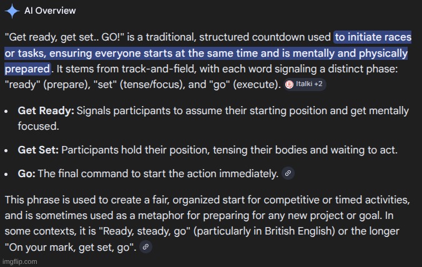Open the link icon after "action immediately"

point(288,174)
